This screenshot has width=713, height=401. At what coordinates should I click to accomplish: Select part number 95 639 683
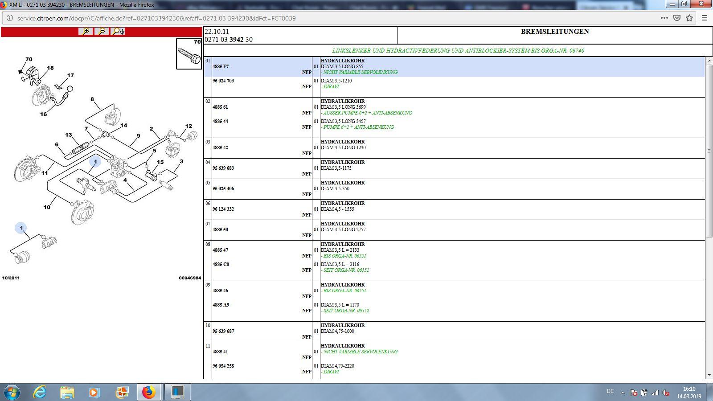click(x=223, y=168)
